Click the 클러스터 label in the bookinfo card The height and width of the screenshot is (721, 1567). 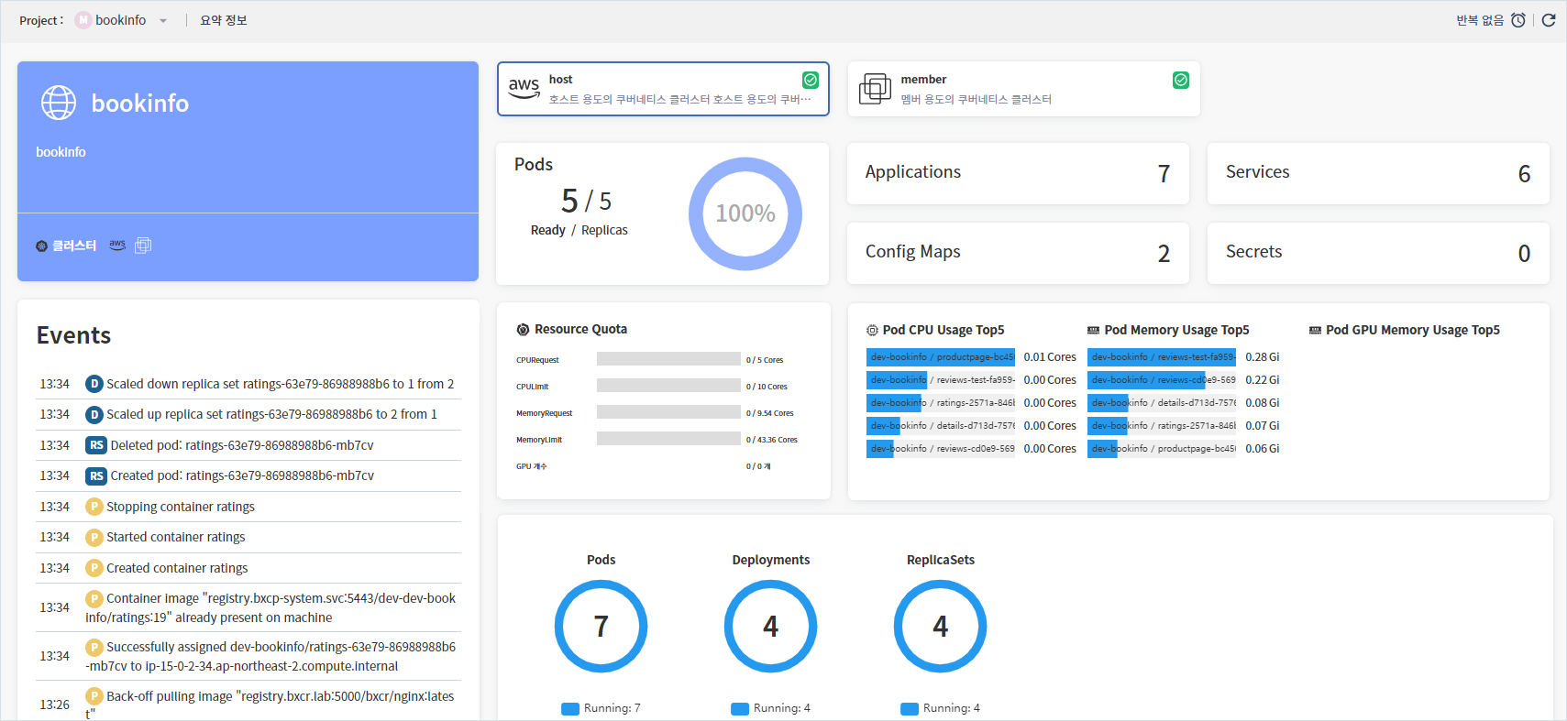[x=74, y=246]
